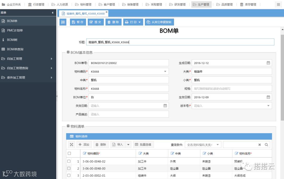
Task: Click the 暂存 save button
Action: (x=78, y=22)
